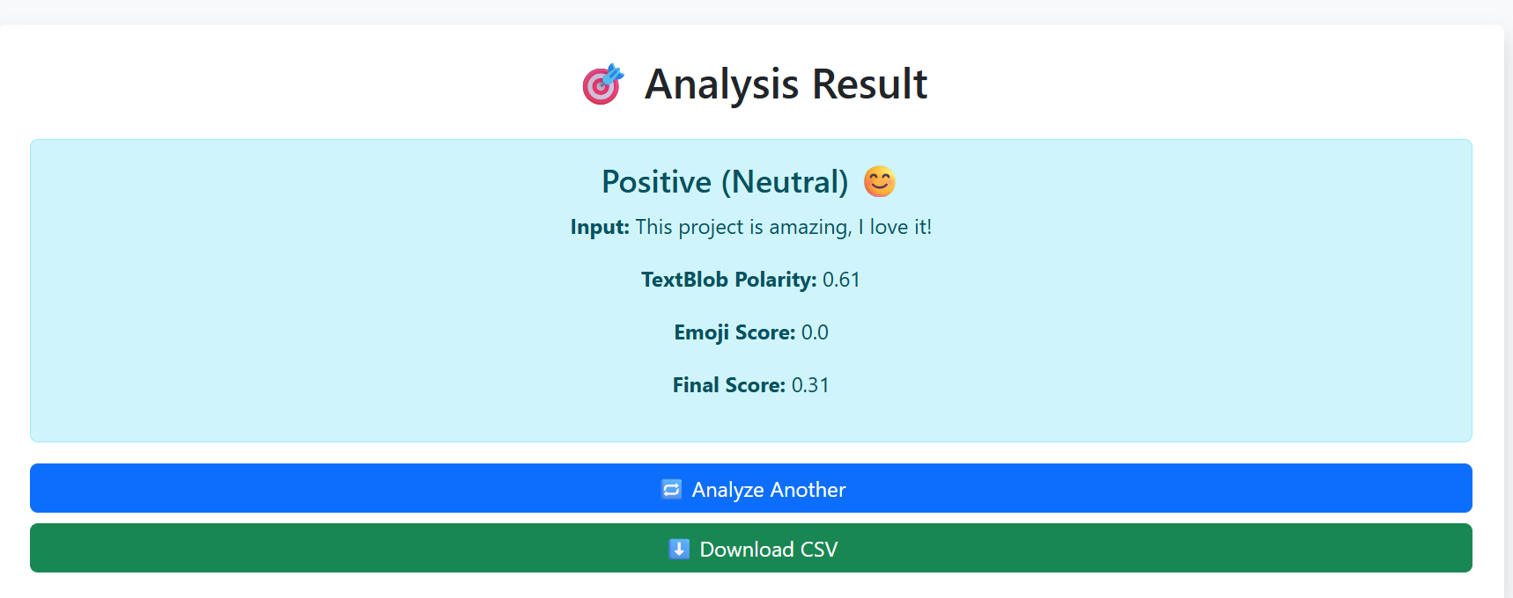Click the Emoji Score value 0.0

tap(816, 332)
